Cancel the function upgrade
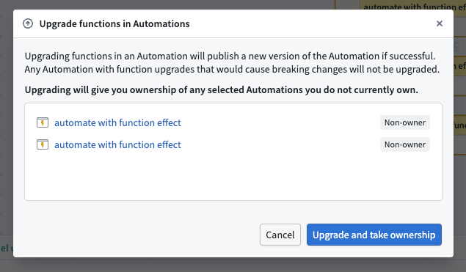This screenshot has width=466, height=272. pos(280,235)
